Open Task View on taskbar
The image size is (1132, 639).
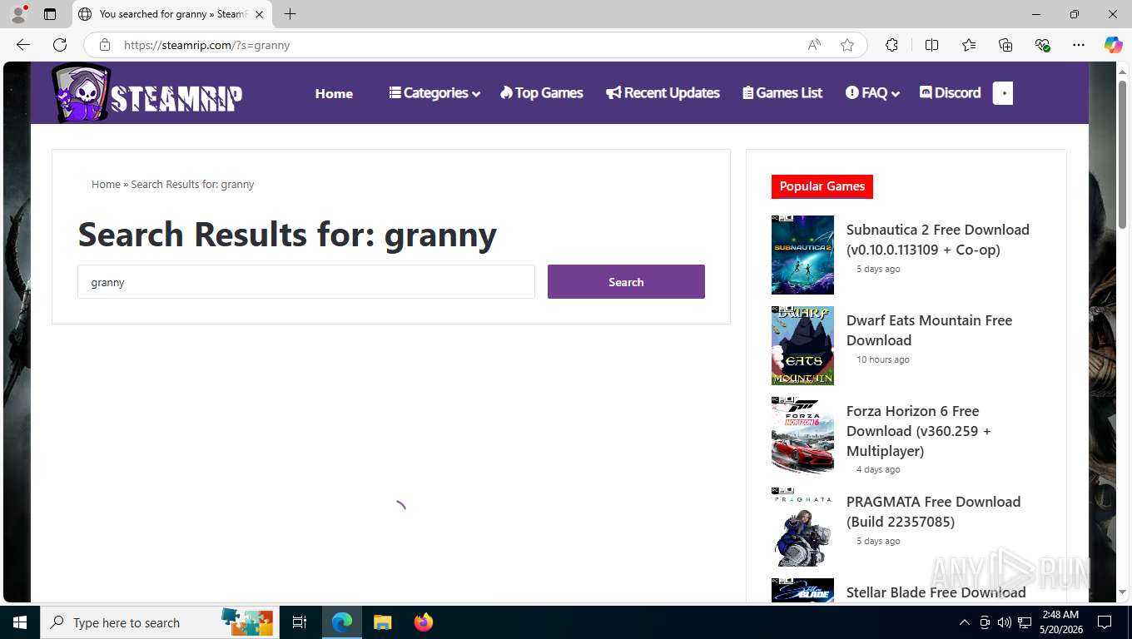pos(300,622)
